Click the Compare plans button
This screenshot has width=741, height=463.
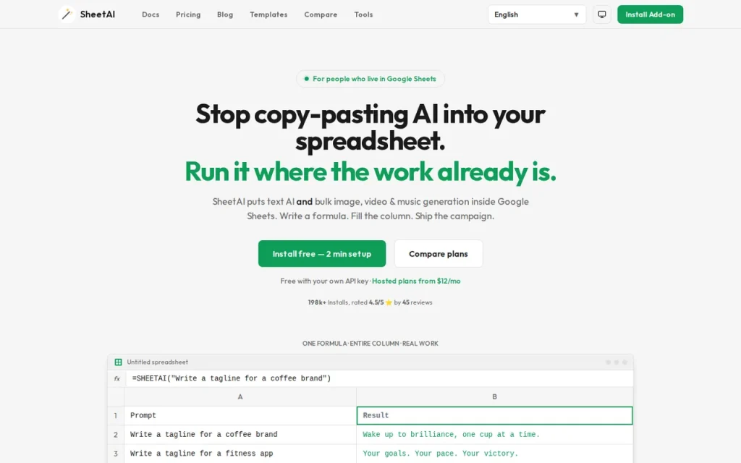439,254
